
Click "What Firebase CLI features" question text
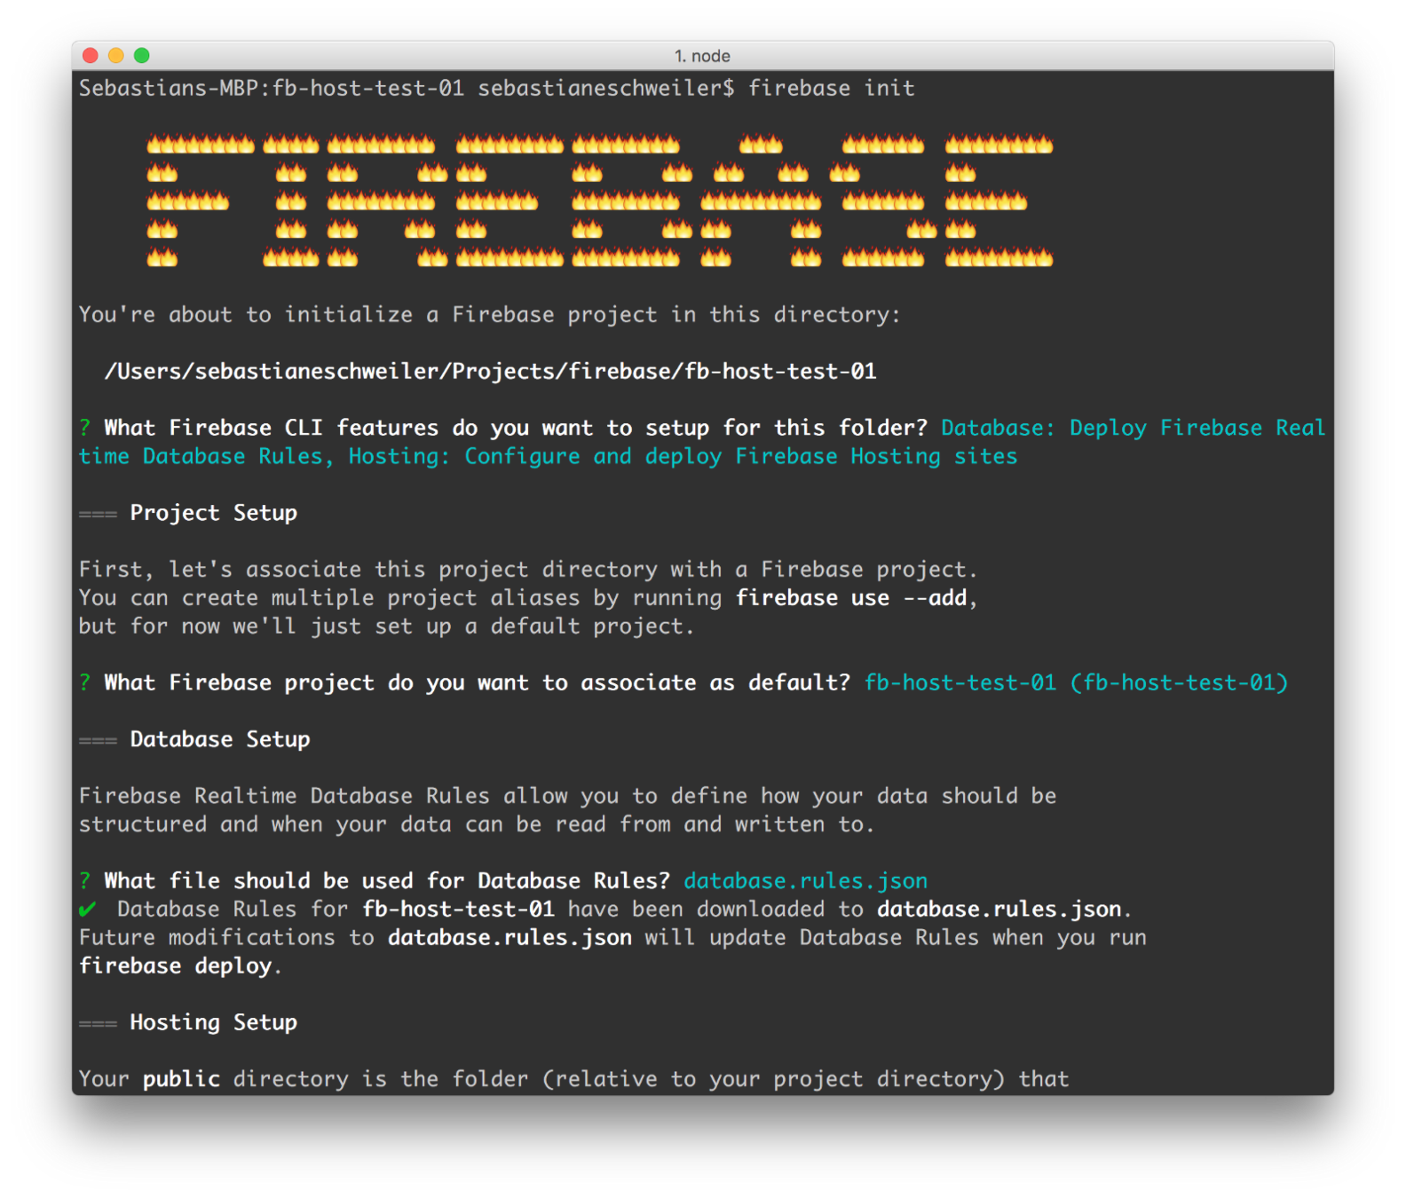(516, 428)
